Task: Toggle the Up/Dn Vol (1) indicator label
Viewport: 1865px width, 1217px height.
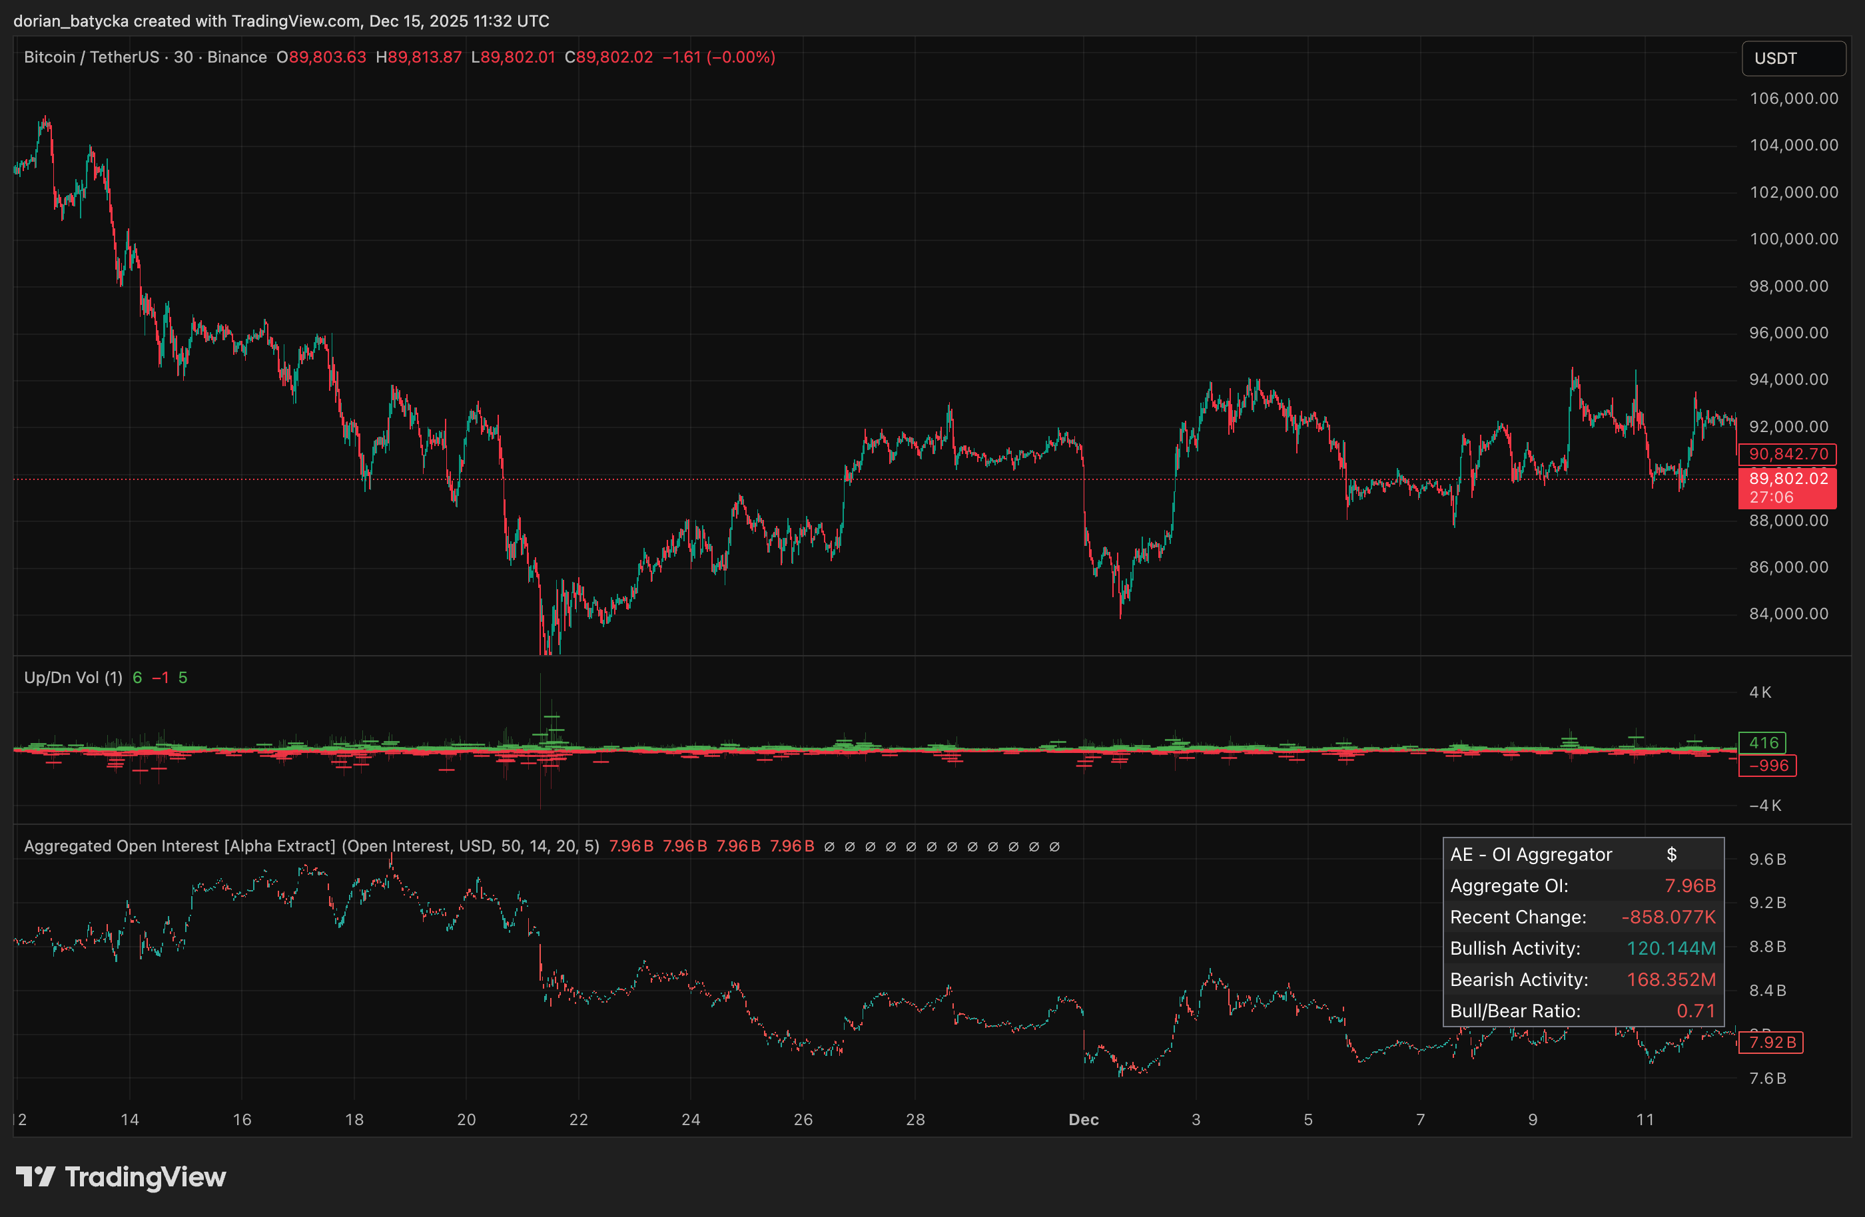Action: tap(73, 678)
